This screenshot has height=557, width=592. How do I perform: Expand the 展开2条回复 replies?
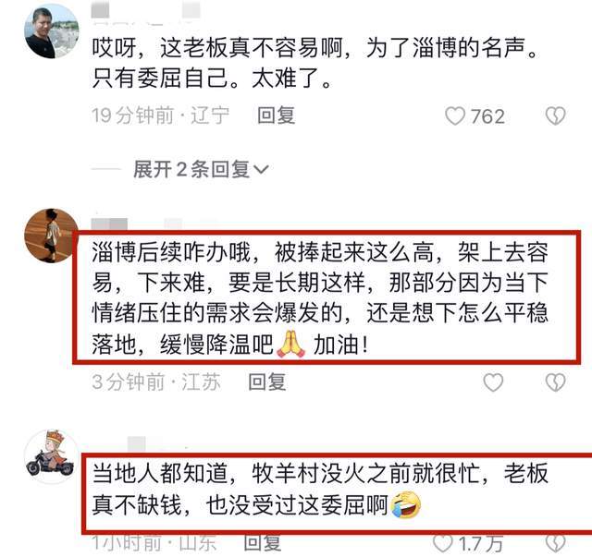click(201, 169)
